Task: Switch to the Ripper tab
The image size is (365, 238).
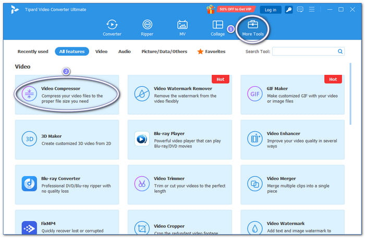Action: click(x=147, y=28)
